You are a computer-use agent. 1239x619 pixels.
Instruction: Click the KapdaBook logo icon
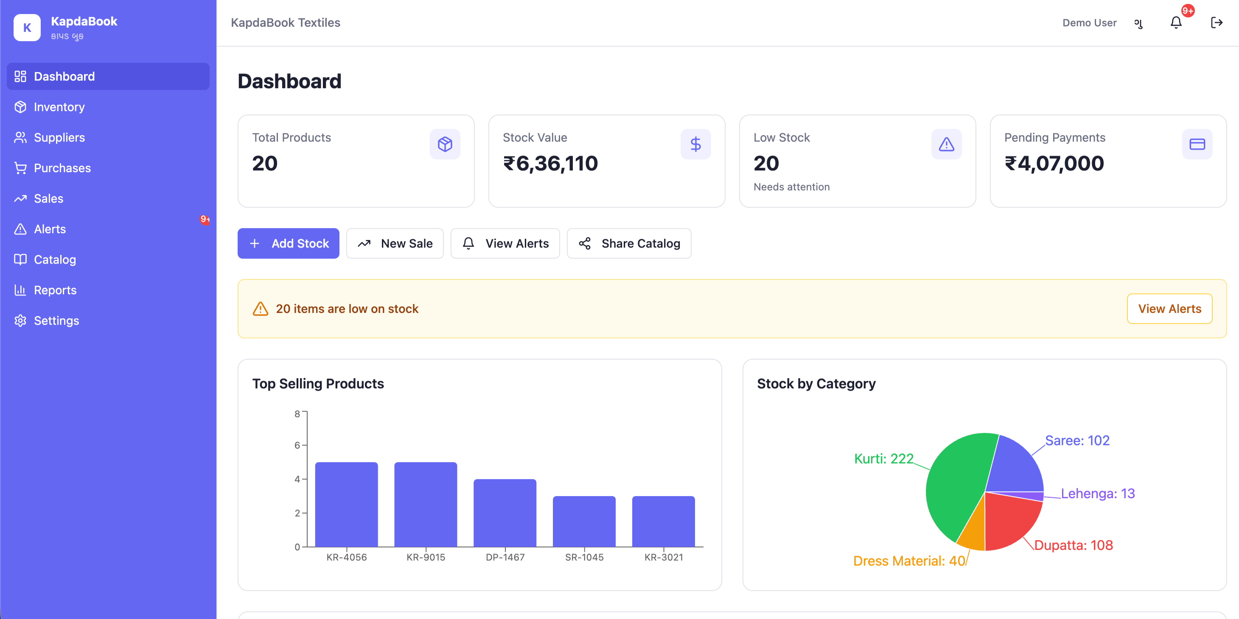coord(27,28)
